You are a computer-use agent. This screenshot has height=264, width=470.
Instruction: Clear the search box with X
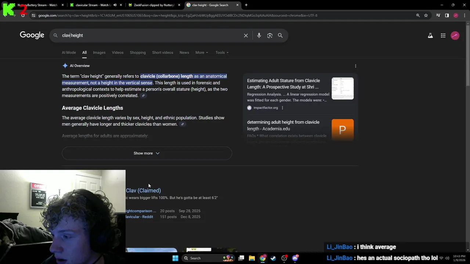tap(246, 36)
